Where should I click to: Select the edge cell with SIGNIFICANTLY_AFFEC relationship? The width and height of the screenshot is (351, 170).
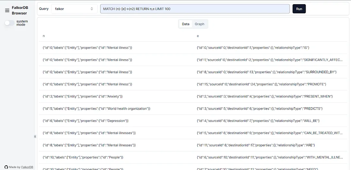pyautogui.click(x=270, y=60)
